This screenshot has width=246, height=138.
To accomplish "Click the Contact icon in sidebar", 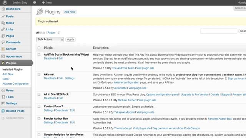I will (3, 49).
